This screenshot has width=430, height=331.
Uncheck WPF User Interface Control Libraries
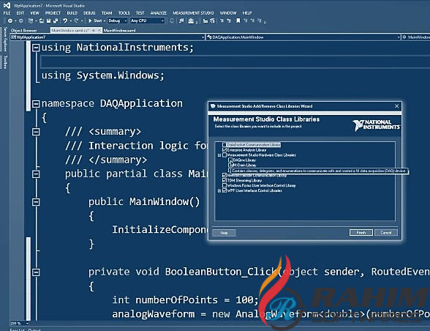pyautogui.click(x=225, y=190)
